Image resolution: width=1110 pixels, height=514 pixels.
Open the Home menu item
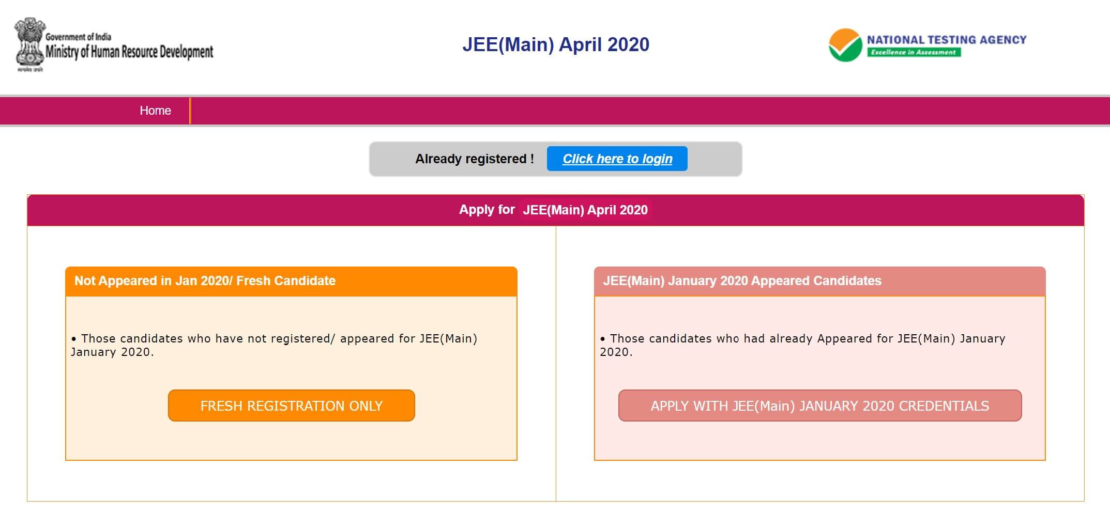(155, 111)
